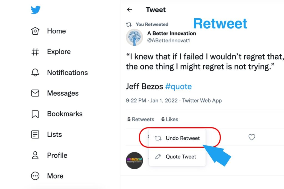Click the Twitter bird logo
The height and width of the screenshot is (189, 284).
(35, 10)
